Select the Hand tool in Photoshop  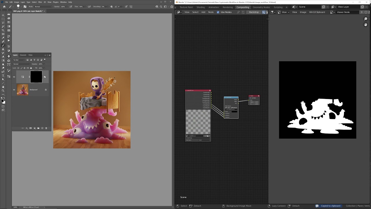pyautogui.click(x=3, y=87)
